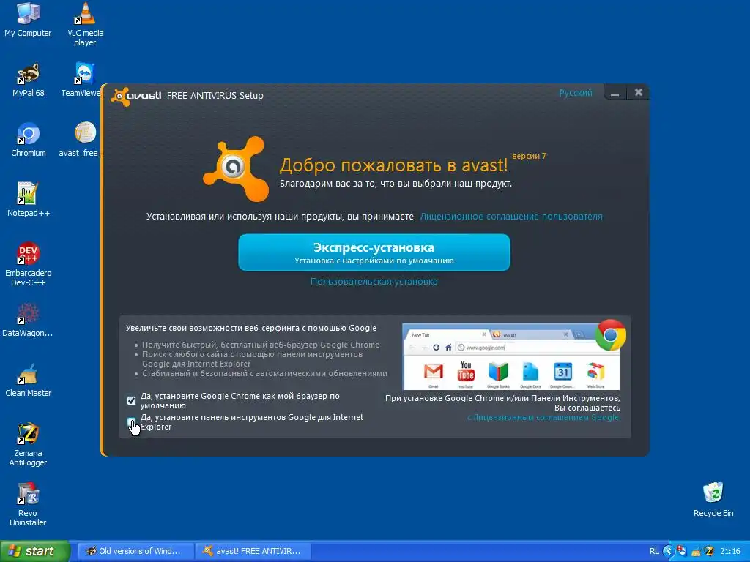Start the Экспресс-установка express install
The height and width of the screenshot is (562, 750).
click(x=374, y=252)
